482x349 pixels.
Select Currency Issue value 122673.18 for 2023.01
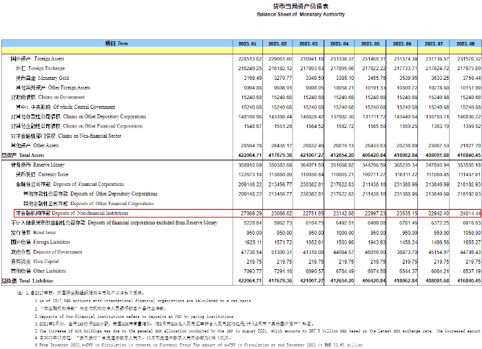point(250,175)
